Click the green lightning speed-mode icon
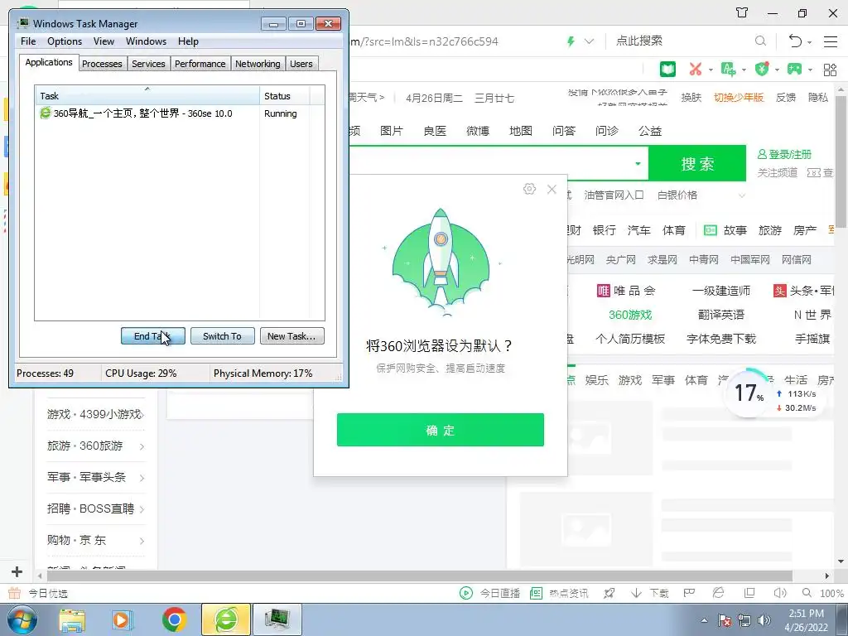Image resolution: width=848 pixels, height=636 pixels. point(571,41)
